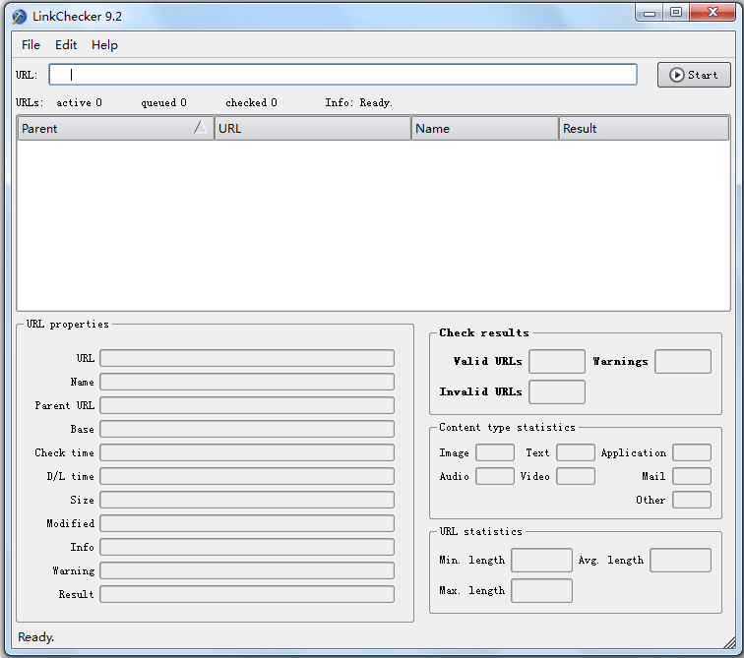Click the empty results list area
The width and height of the screenshot is (744, 658).
pos(374,226)
